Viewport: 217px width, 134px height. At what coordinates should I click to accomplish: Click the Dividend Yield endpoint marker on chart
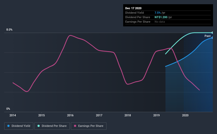click(x=213, y=37)
